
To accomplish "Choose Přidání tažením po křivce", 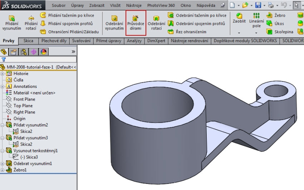I will pyautogui.click(x=67, y=15).
